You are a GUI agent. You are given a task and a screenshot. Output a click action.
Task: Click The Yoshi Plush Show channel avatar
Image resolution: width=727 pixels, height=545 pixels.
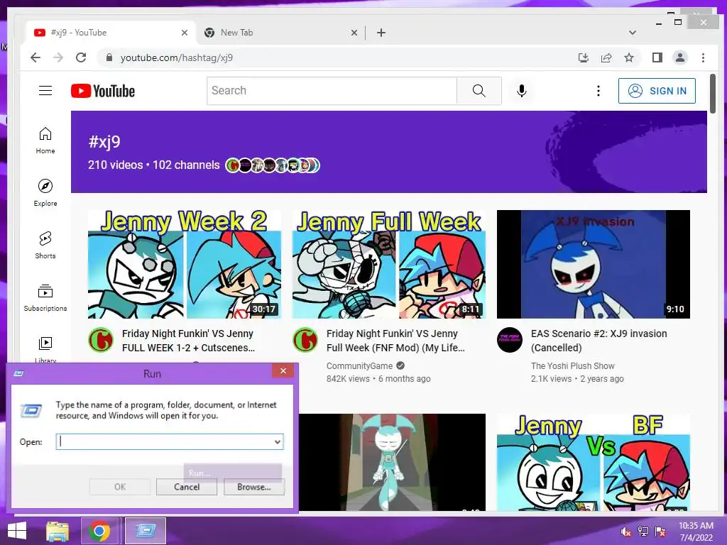click(510, 340)
